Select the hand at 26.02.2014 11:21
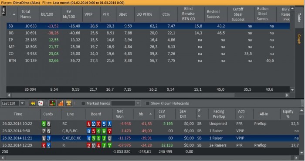Screen dimensions: 305x161 click(x=150, y=138)
